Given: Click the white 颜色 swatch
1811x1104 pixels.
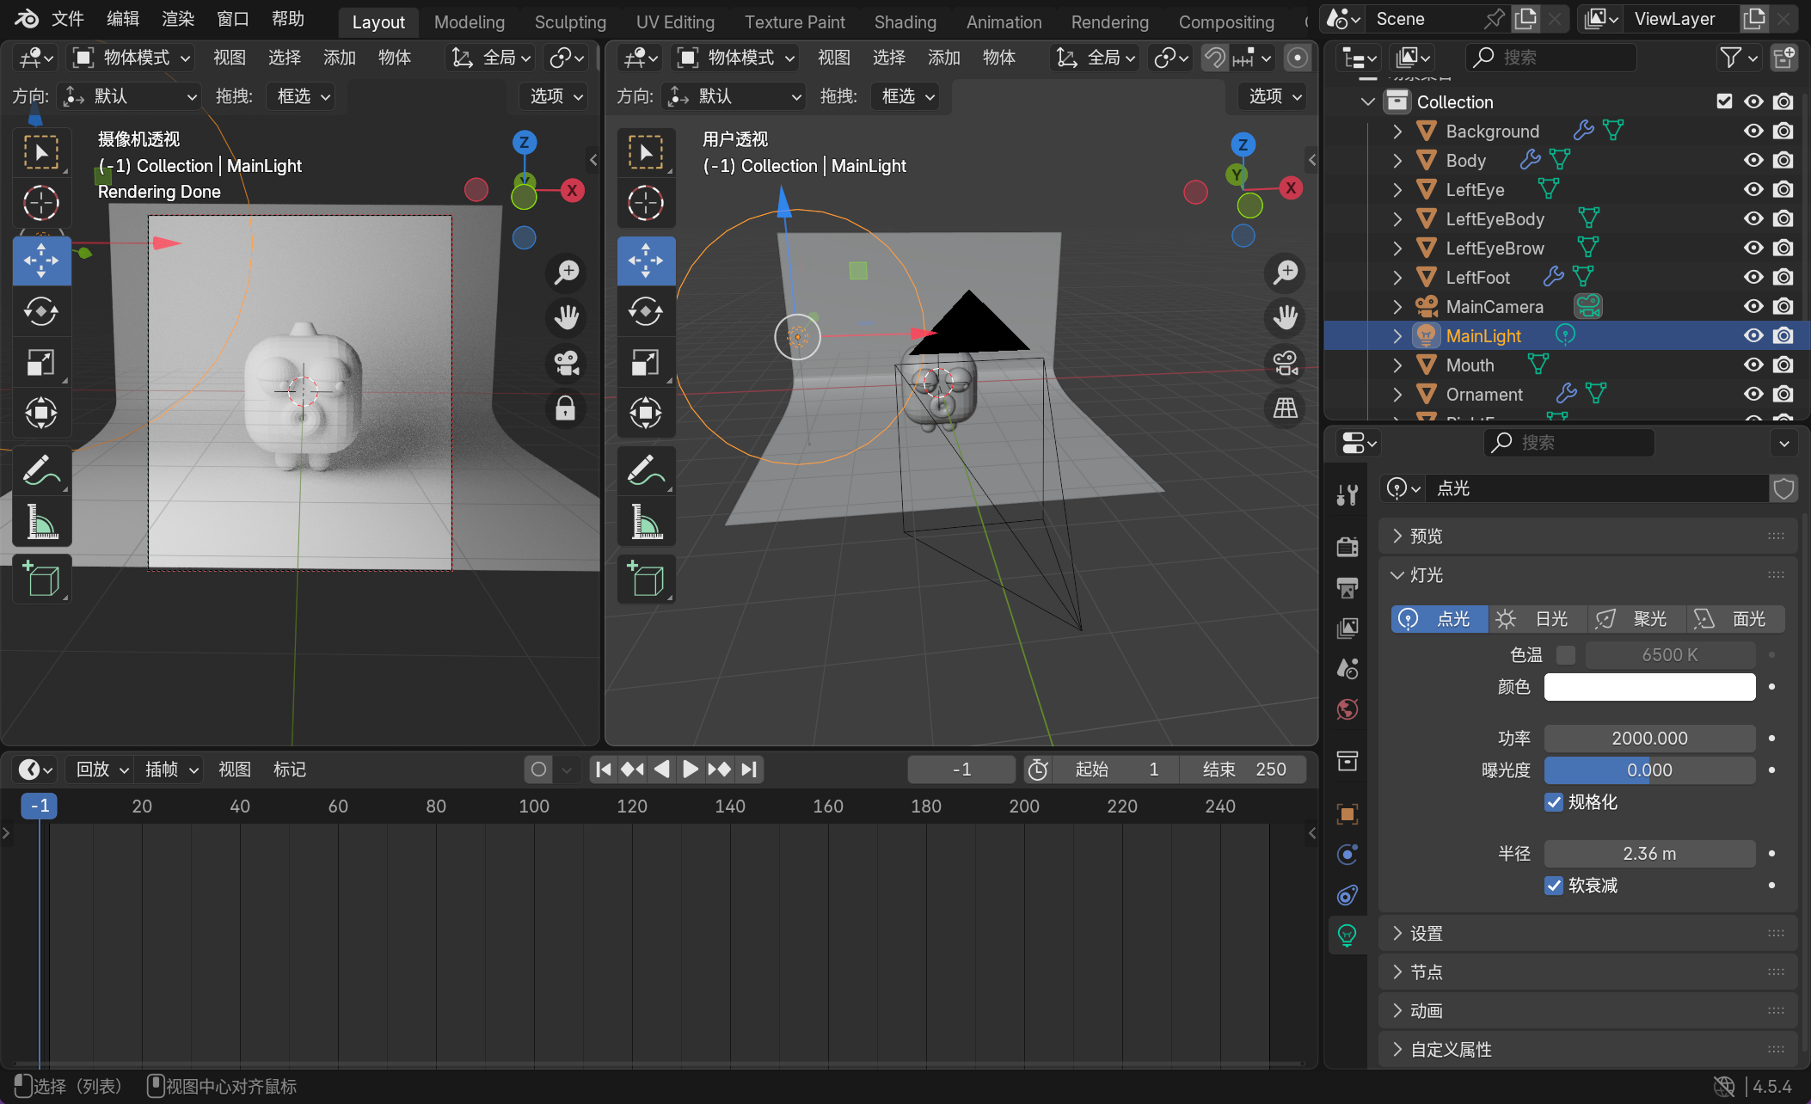Looking at the screenshot, I should 1648,687.
